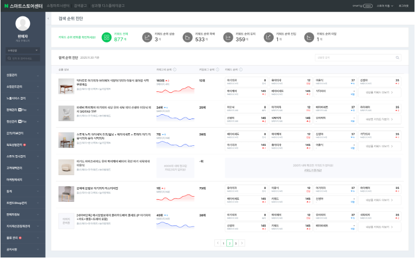The width and height of the screenshot is (415, 258).
Task: Click the 키워드 순위 유지 arrow icon
Action: coord(228,37)
